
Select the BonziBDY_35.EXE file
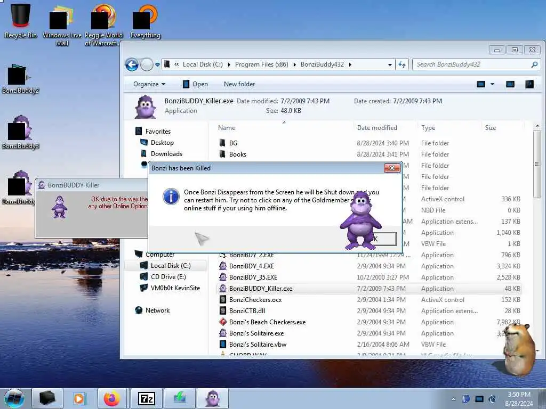click(369, 277)
